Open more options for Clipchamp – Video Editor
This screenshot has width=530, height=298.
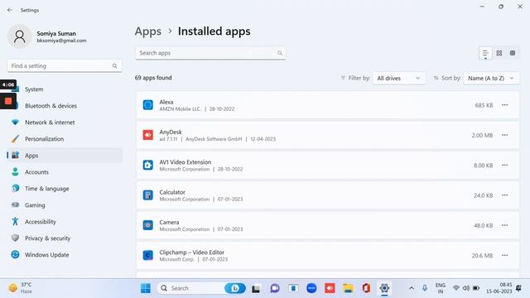coord(504,256)
